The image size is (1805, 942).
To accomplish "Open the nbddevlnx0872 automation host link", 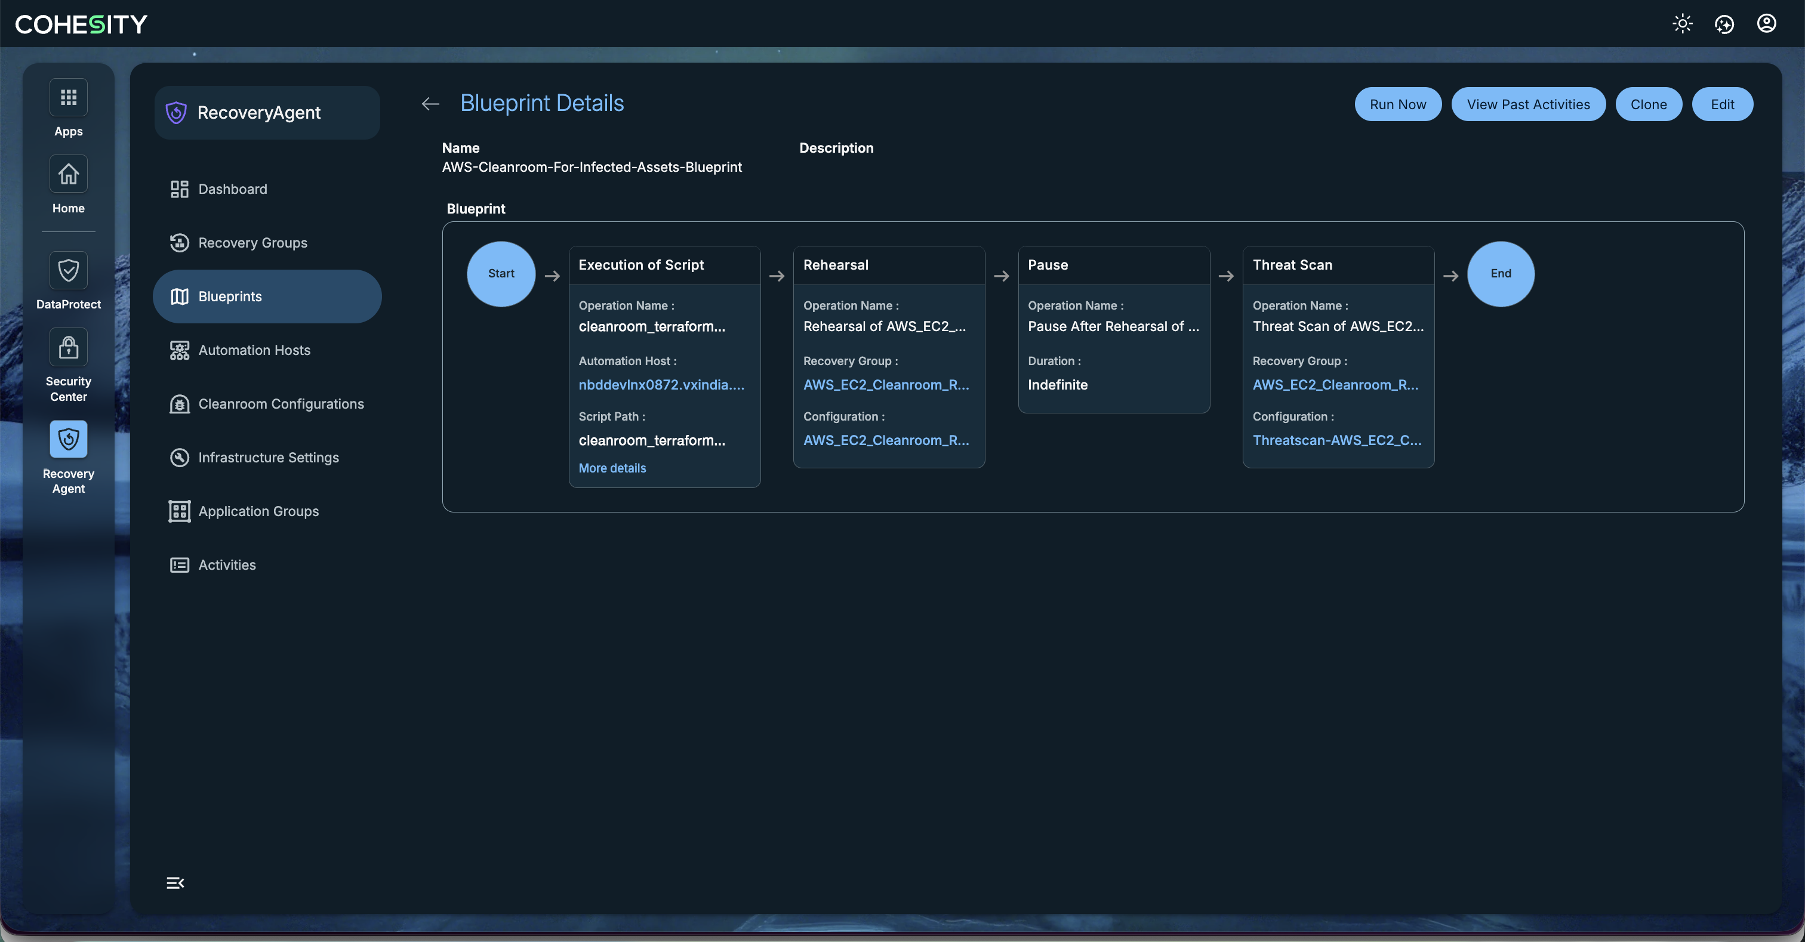I will pos(661,385).
